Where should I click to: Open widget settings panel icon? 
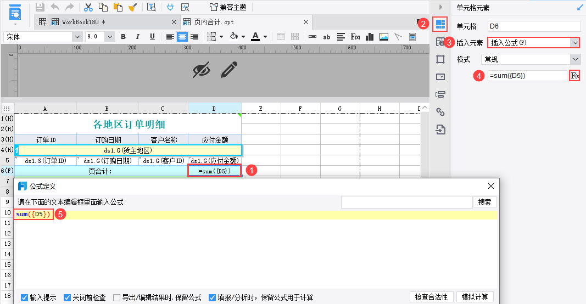[x=440, y=77]
